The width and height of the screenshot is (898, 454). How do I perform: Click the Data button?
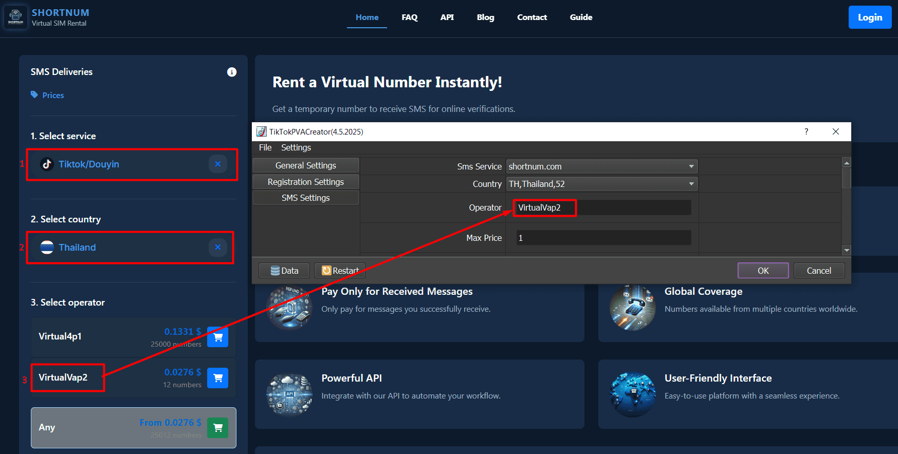coord(284,271)
